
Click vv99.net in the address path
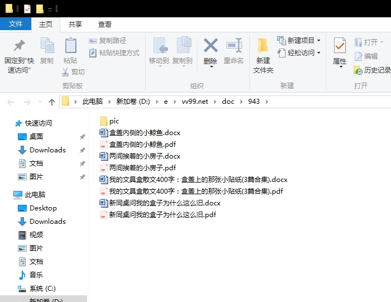[x=195, y=102]
